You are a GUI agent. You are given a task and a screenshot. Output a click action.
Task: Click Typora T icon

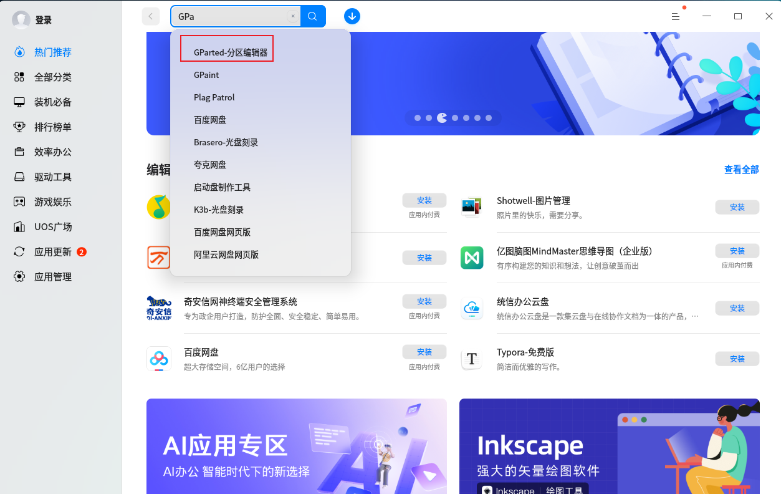472,359
